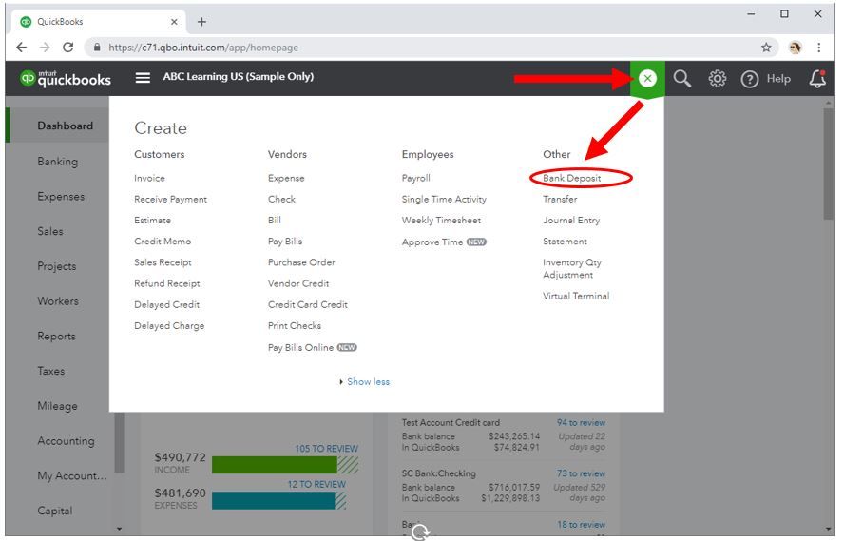This screenshot has width=844, height=541.
Task: Open Workers in the sidebar
Action: pyautogui.click(x=58, y=301)
